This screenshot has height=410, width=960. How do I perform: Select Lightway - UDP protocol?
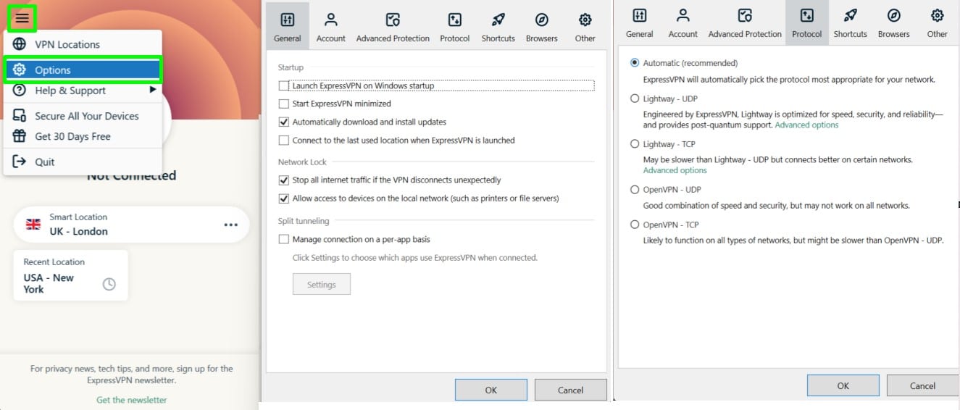[x=635, y=99]
